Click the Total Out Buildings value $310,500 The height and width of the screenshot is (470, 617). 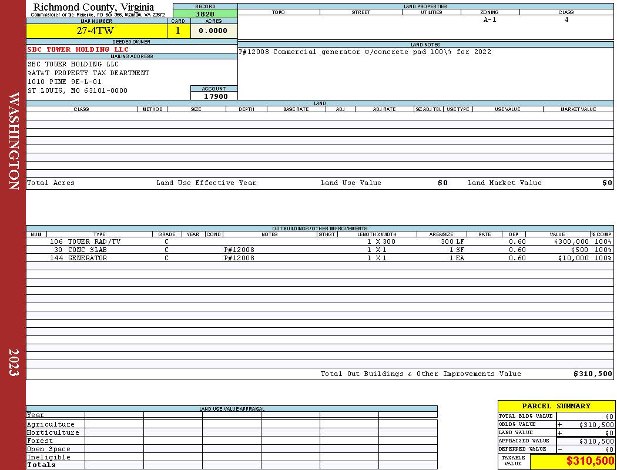coord(592,374)
